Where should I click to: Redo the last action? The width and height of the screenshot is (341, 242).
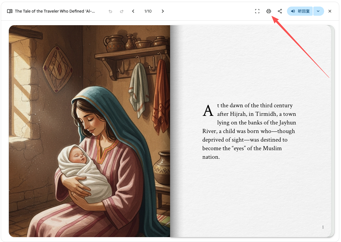122,11
